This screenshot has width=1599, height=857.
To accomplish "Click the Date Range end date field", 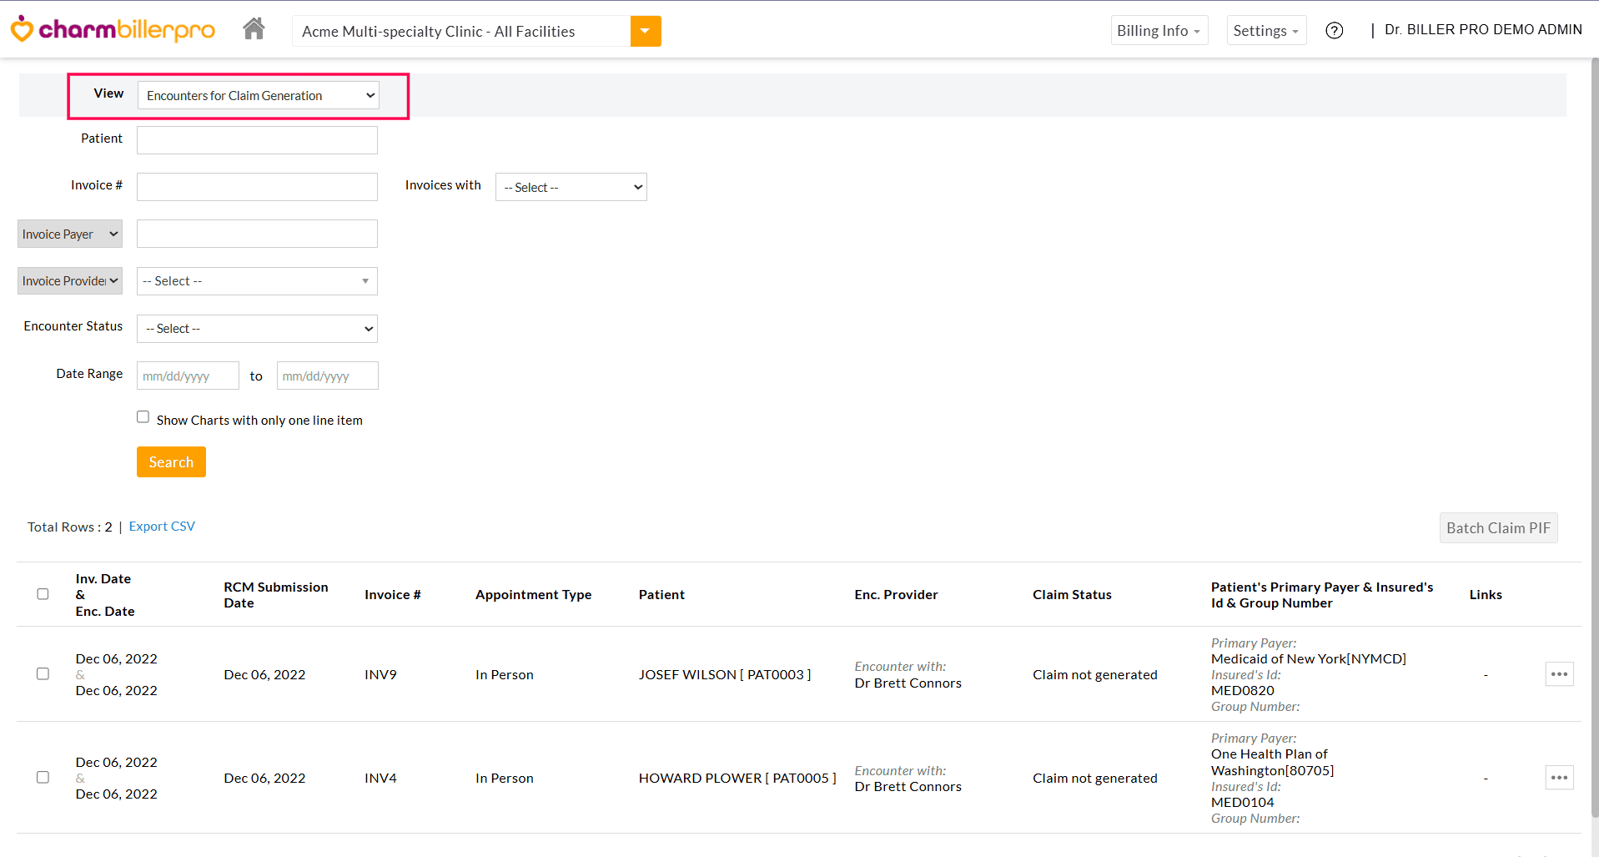I will click(327, 376).
